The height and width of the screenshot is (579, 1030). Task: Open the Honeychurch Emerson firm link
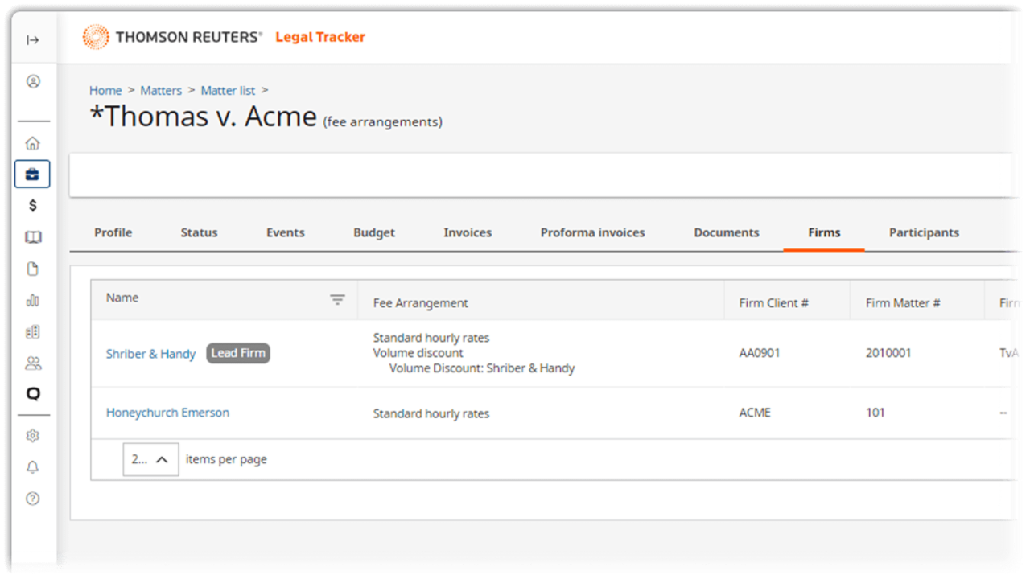(x=167, y=413)
